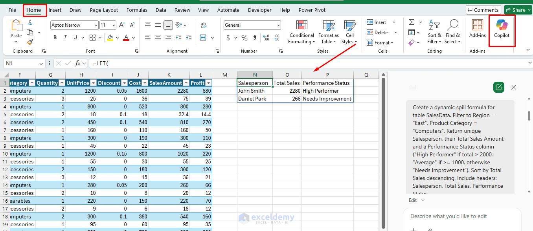Viewport: 533px width, 231px height.
Task: Open Format as Table gallery
Action: pos(329,32)
